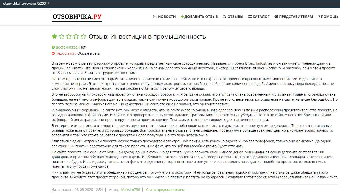Go to the Отзывы section

coord(233,17)
